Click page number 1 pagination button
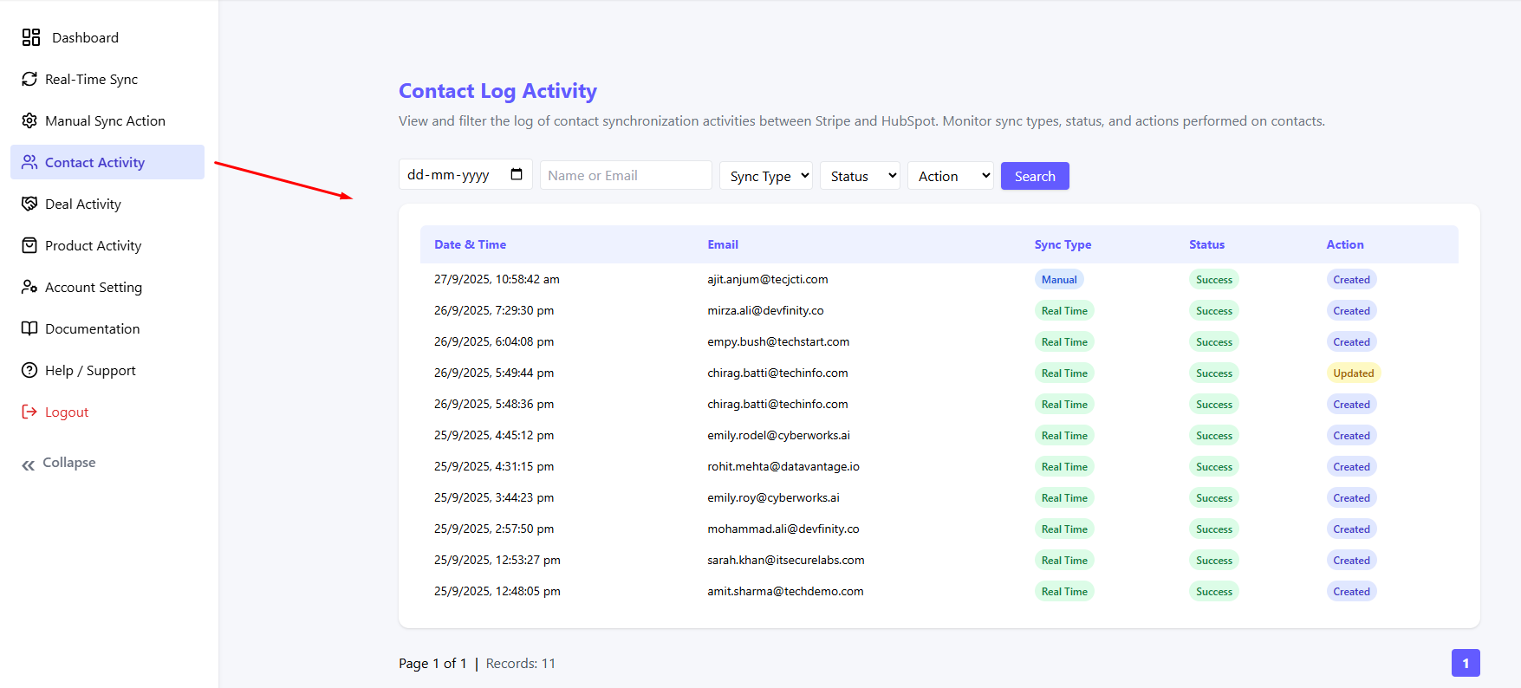The width and height of the screenshot is (1521, 688). click(x=1466, y=663)
